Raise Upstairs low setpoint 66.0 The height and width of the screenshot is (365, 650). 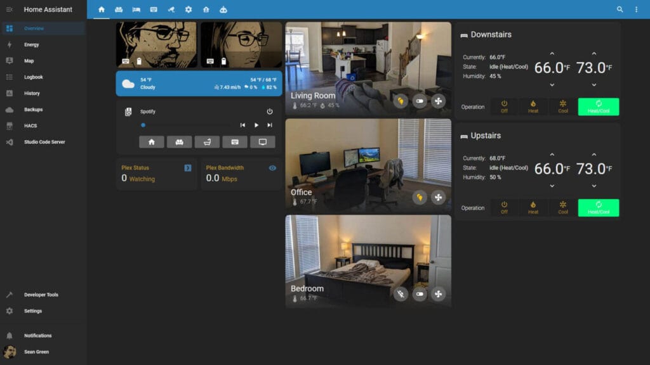tap(552, 155)
